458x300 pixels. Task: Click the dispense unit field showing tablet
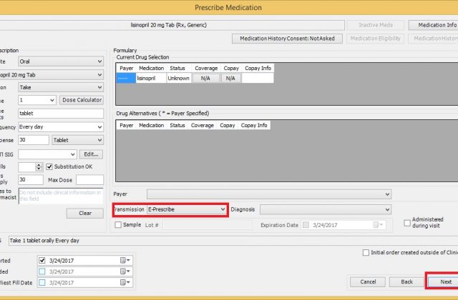60,113
